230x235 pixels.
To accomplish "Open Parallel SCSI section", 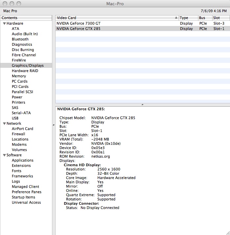I will [x=22, y=92].
